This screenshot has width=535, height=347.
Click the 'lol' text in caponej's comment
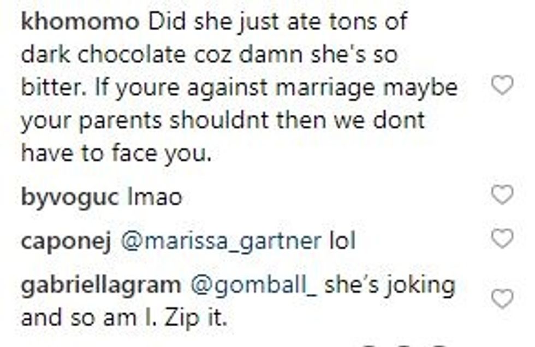click(341, 241)
